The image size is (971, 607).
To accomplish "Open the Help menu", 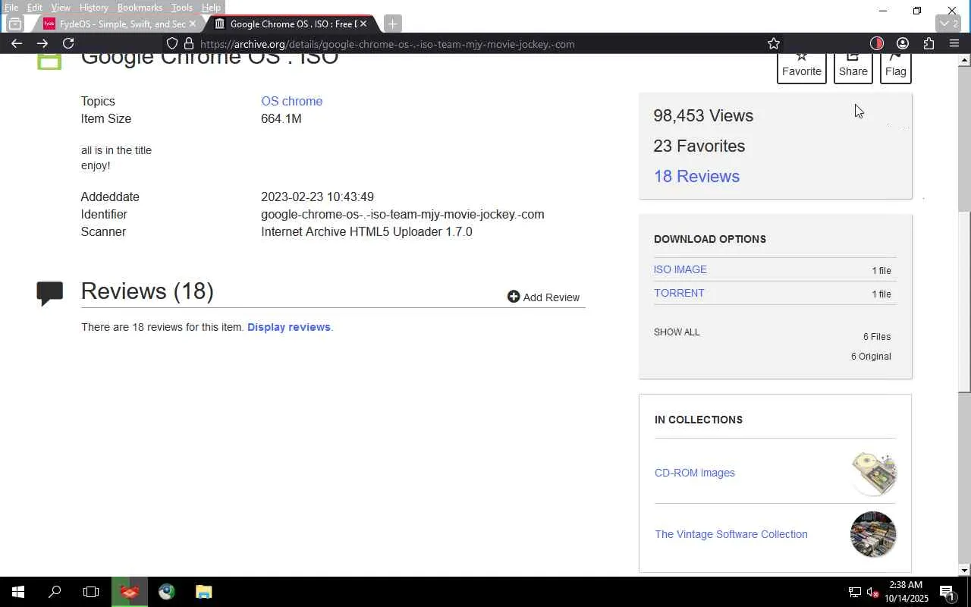I will click(x=211, y=8).
